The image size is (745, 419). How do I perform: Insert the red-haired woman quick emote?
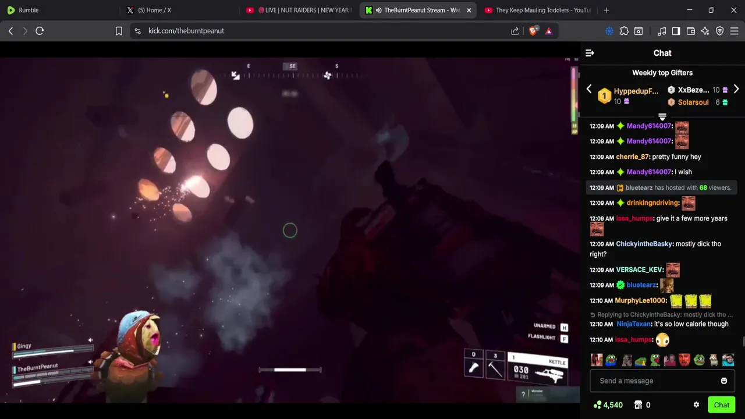pos(597,360)
